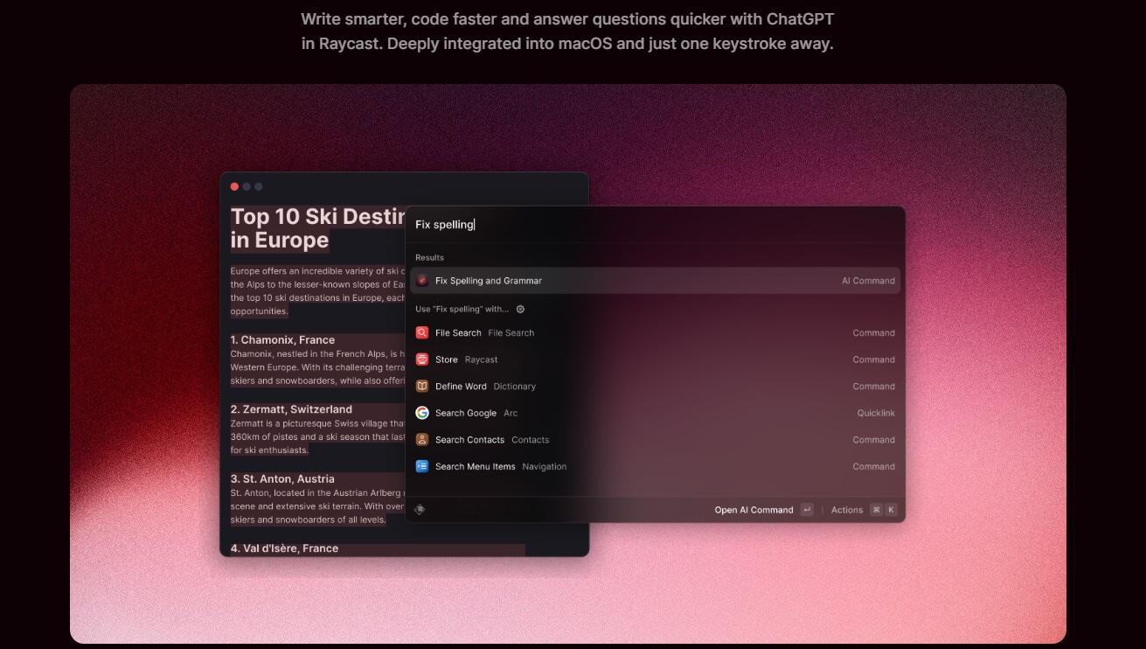The height and width of the screenshot is (649, 1146).
Task: Click the Define Word dictionary icon
Action: (x=422, y=387)
